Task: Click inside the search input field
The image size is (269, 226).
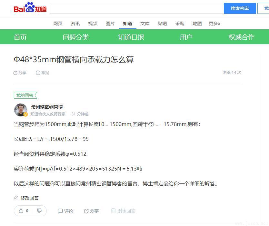Action: coord(136,8)
